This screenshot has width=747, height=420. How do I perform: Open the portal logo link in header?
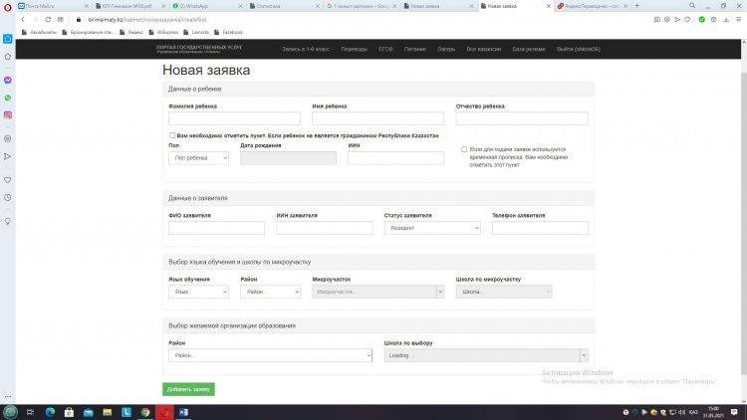click(199, 49)
